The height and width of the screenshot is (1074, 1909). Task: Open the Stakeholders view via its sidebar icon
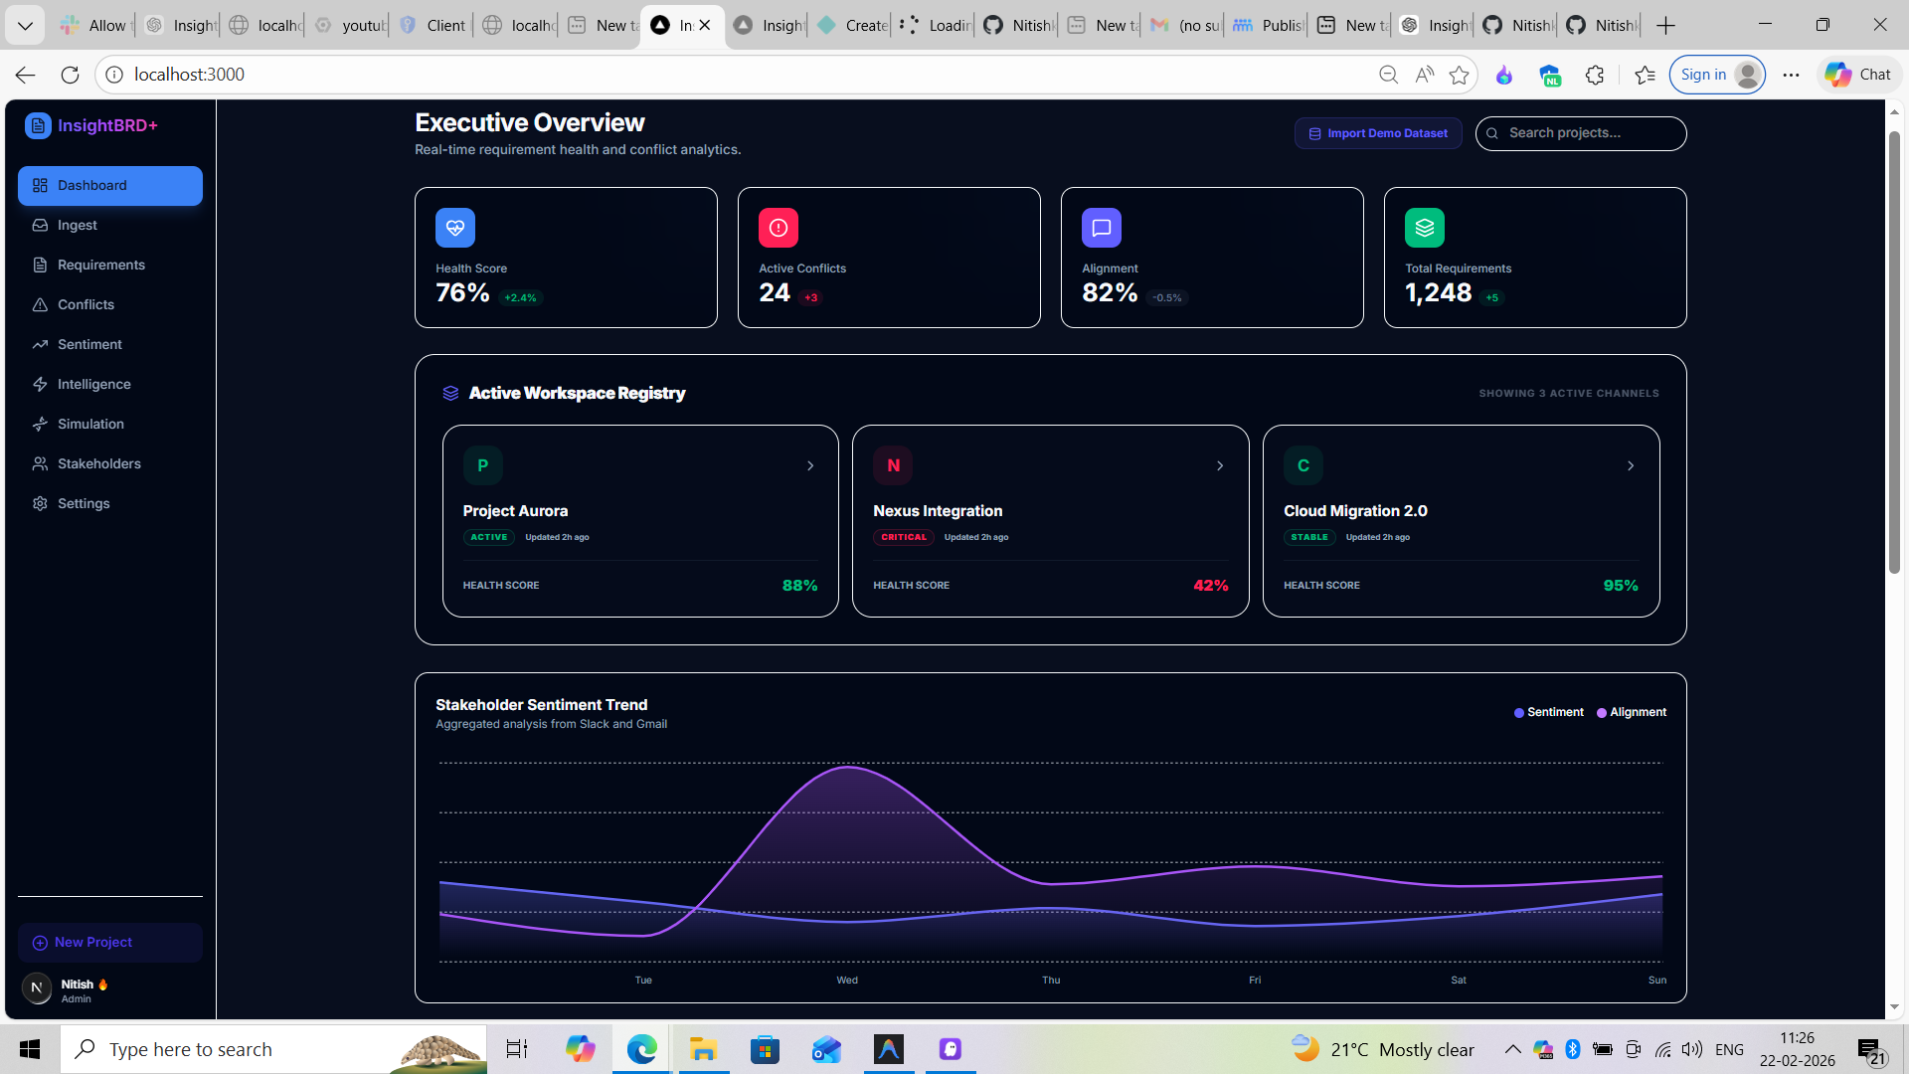pos(40,463)
